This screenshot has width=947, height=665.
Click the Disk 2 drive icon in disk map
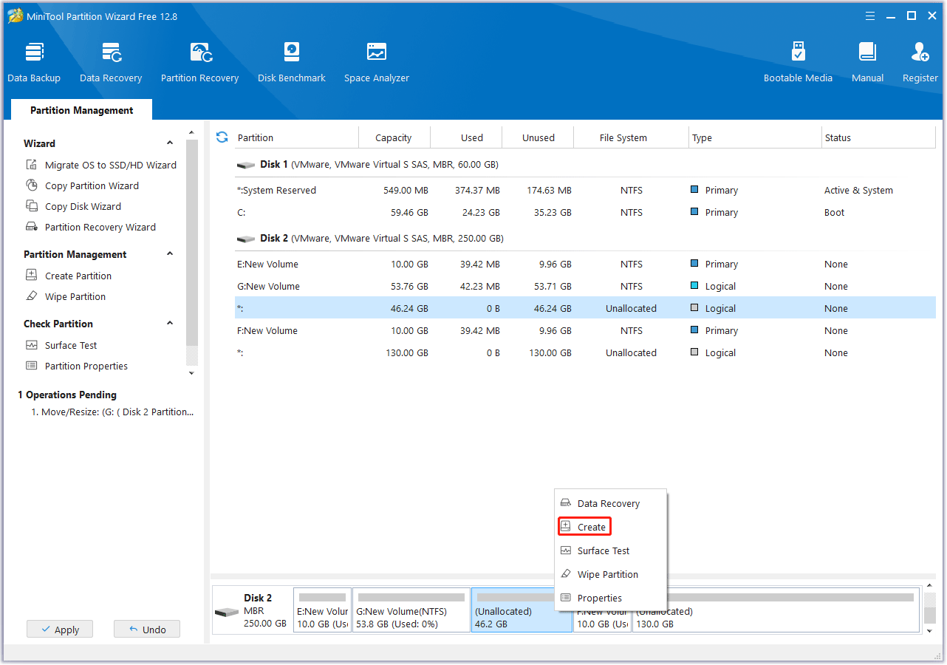point(226,613)
